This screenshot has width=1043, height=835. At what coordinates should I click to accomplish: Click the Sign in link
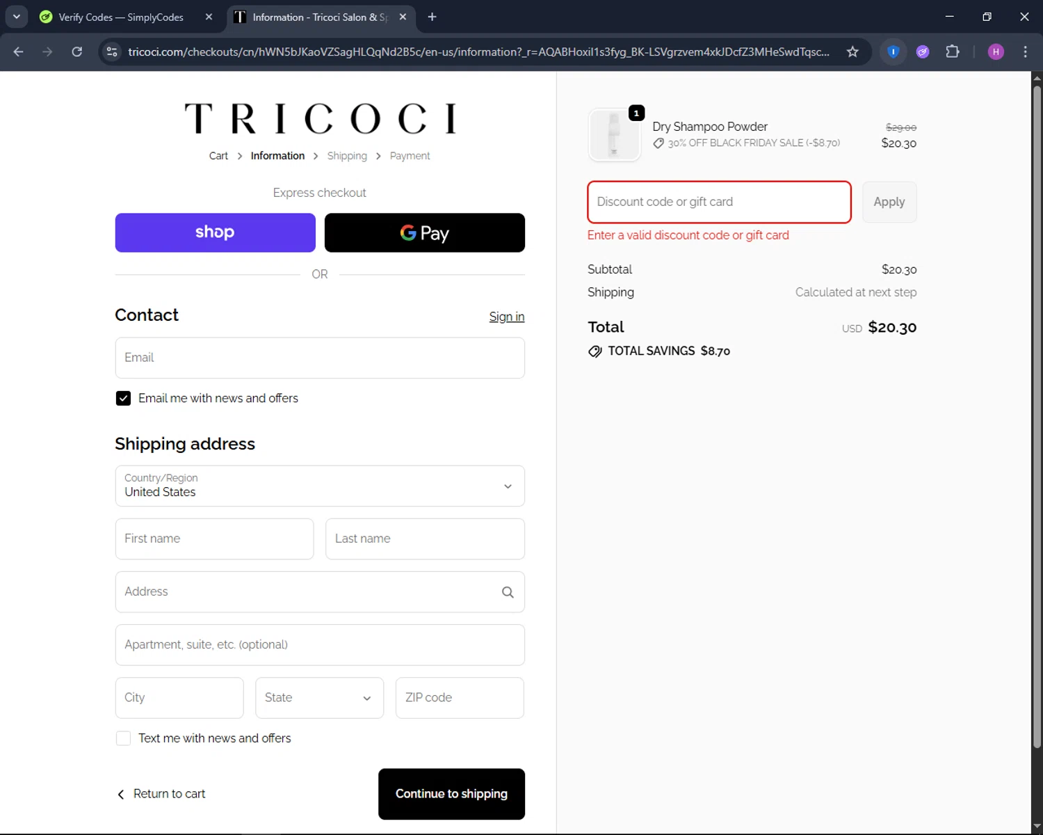pos(507,317)
